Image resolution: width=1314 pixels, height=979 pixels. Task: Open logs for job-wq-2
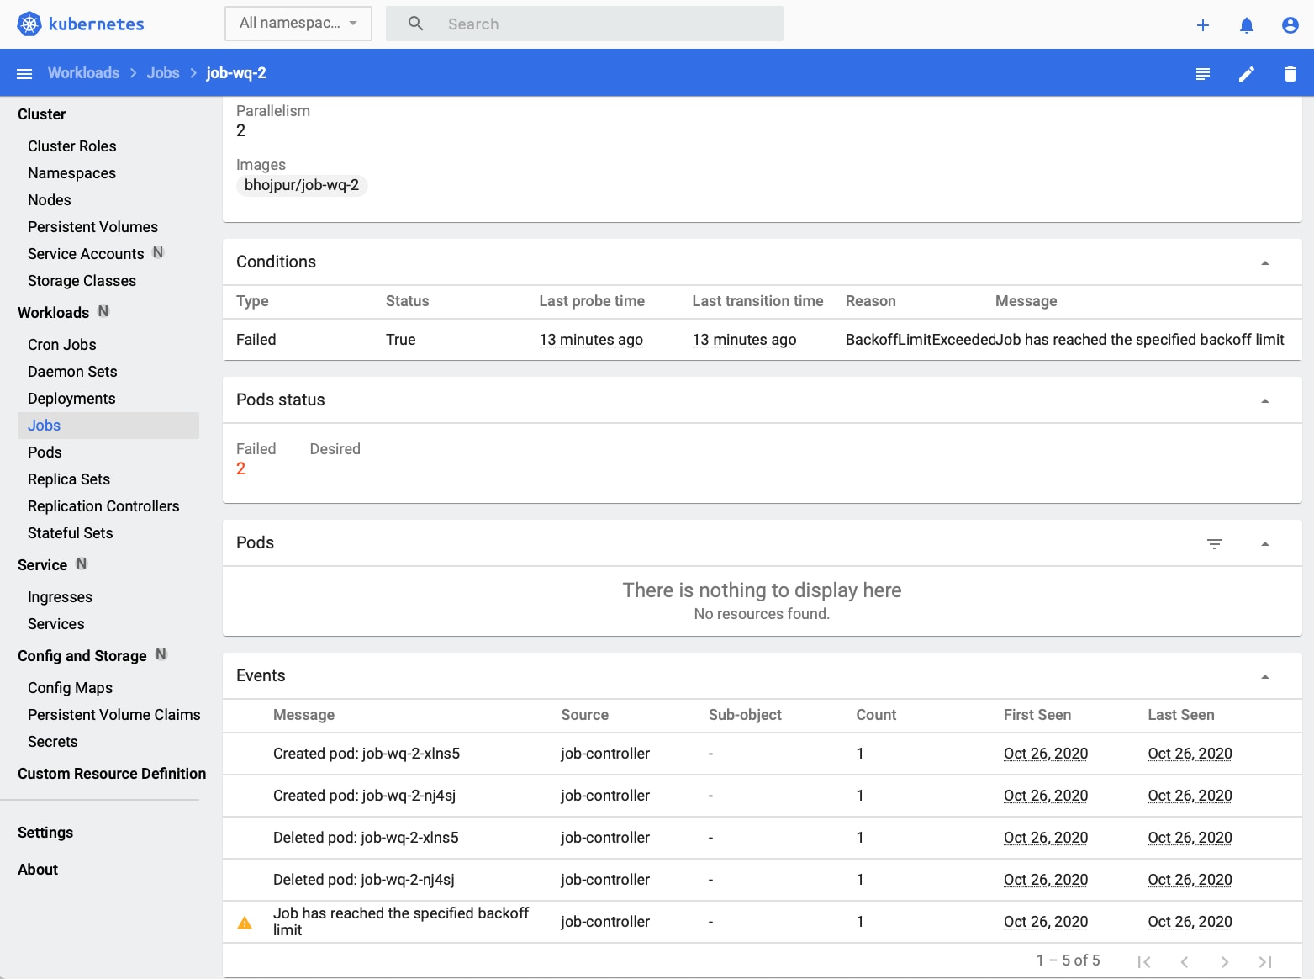point(1202,73)
